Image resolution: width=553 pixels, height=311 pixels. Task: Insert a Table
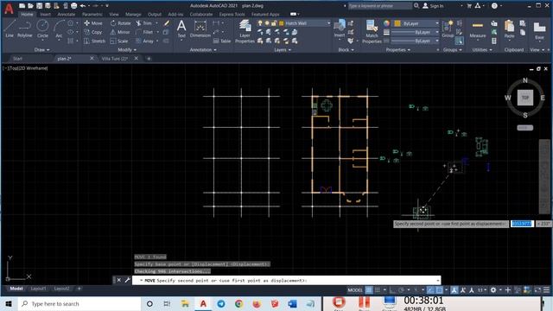tap(222, 41)
